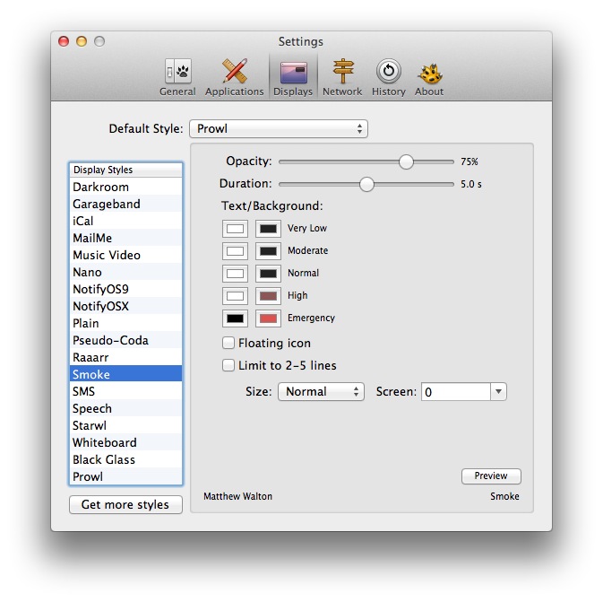Minimize the Settings window
Image resolution: width=603 pixels, height=602 pixels.
(x=82, y=41)
